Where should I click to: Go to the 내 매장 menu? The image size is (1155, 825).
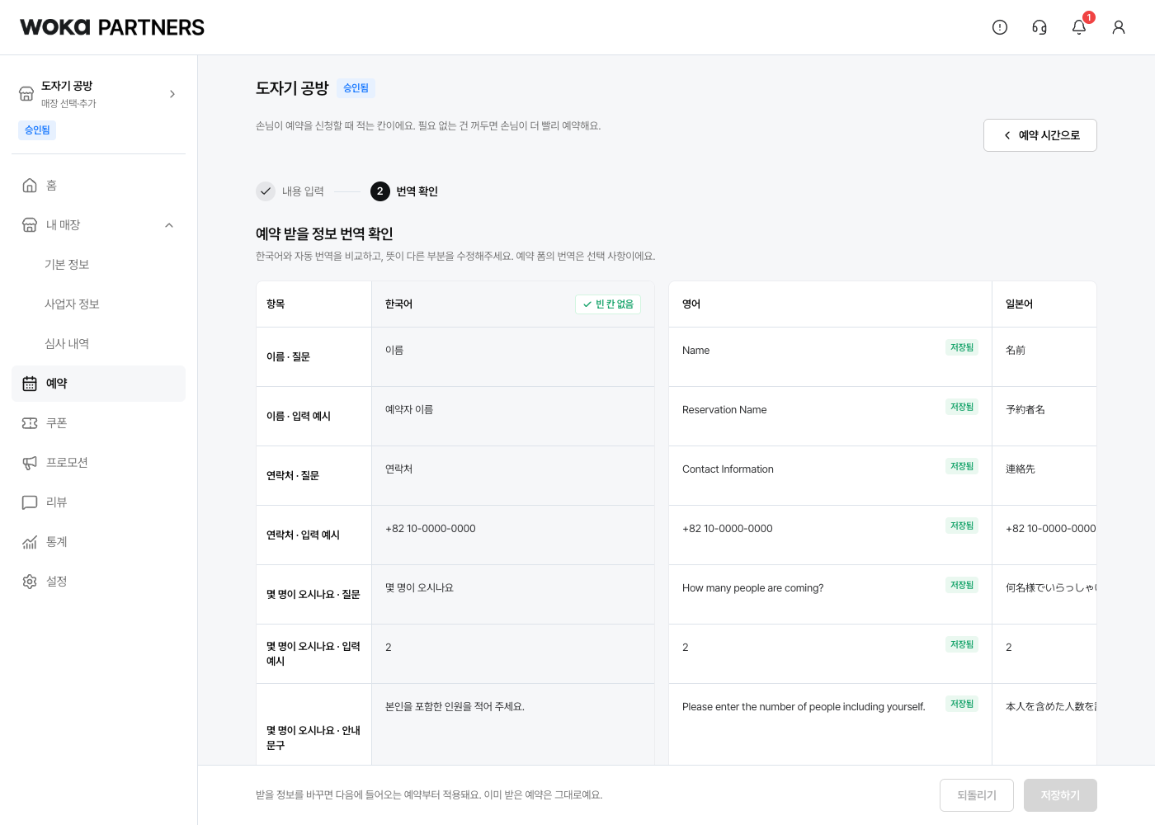[98, 225]
